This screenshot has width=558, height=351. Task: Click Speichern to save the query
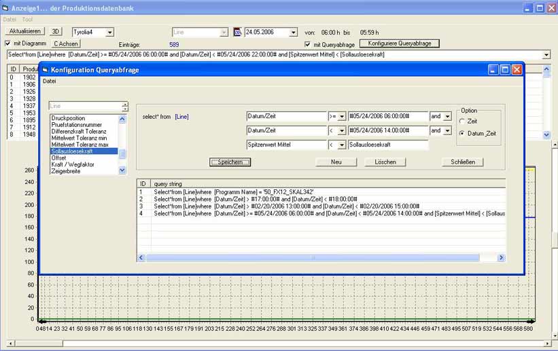pyautogui.click(x=230, y=162)
